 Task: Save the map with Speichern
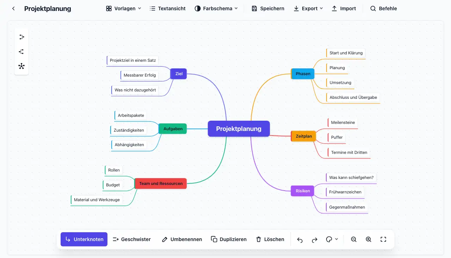point(268,8)
